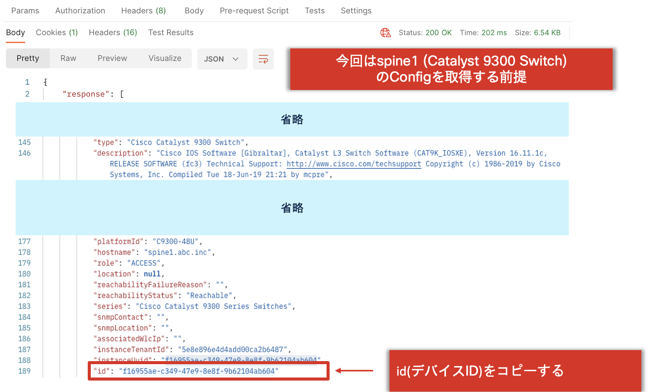Select the Preview view
The image size is (647, 392).
click(x=112, y=58)
